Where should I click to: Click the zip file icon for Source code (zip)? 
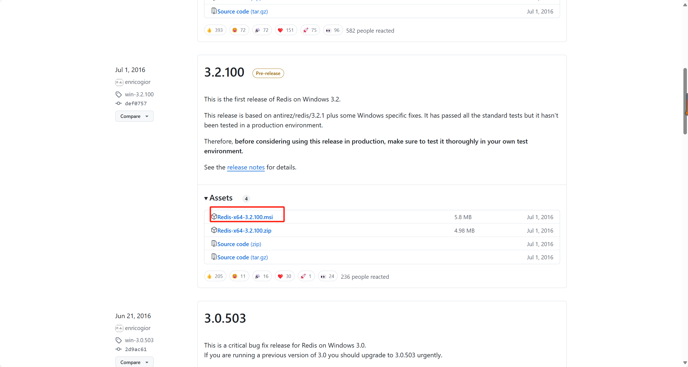pyautogui.click(x=214, y=244)
